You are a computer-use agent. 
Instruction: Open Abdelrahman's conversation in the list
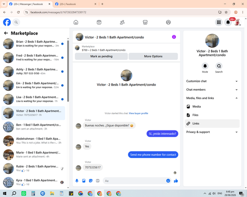coord(33,141)
